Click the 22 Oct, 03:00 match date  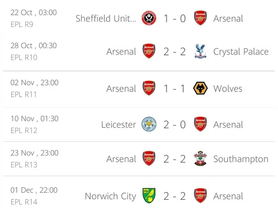(x=34, y=12)
